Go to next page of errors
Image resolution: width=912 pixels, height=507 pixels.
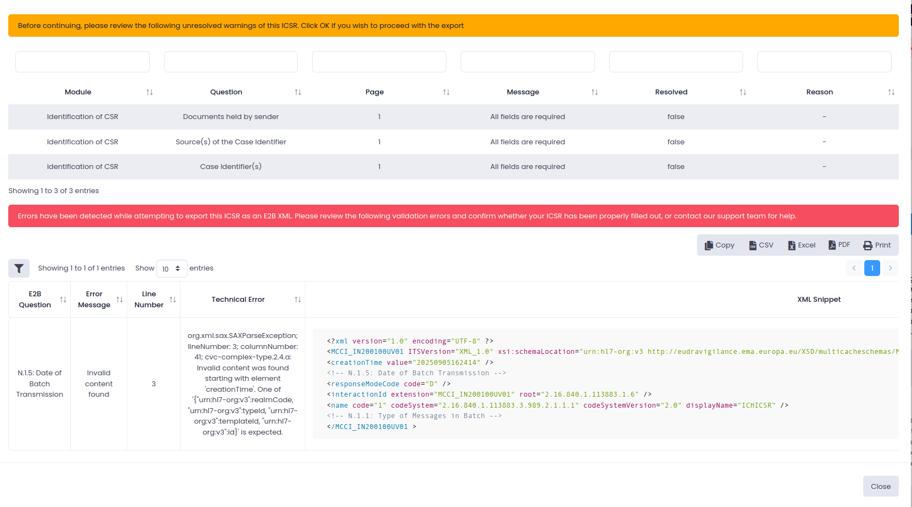[890, 268]
